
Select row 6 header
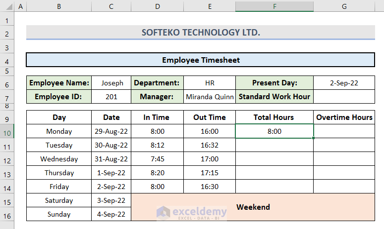pyautogui.click(x=7, y=83)
